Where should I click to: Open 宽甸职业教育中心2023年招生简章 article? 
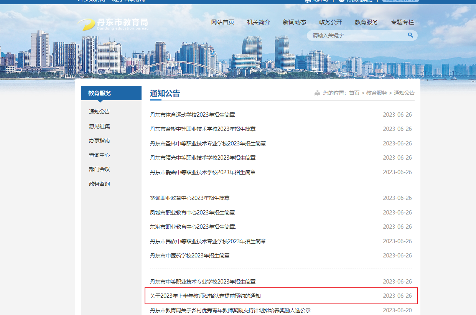coord(189,198)
